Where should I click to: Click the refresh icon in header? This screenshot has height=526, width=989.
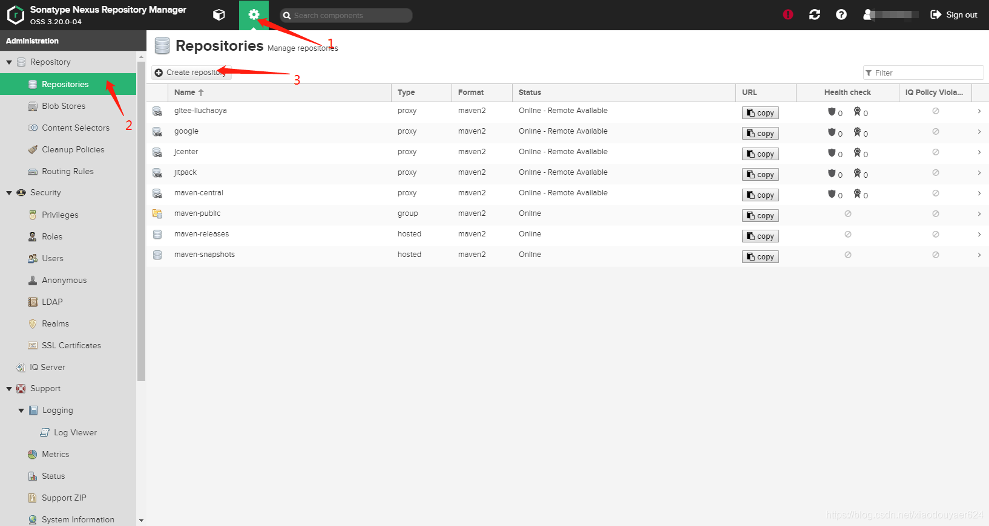[x=815, y=15]
